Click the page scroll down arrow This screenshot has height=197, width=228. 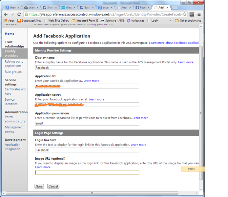[x=201, y=189]
